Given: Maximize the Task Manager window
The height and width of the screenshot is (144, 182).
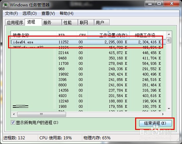Looking at the screenshot, I should tap(159, 4).
